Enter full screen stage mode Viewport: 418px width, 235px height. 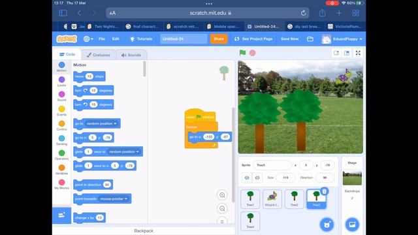[x=358, y=53]
